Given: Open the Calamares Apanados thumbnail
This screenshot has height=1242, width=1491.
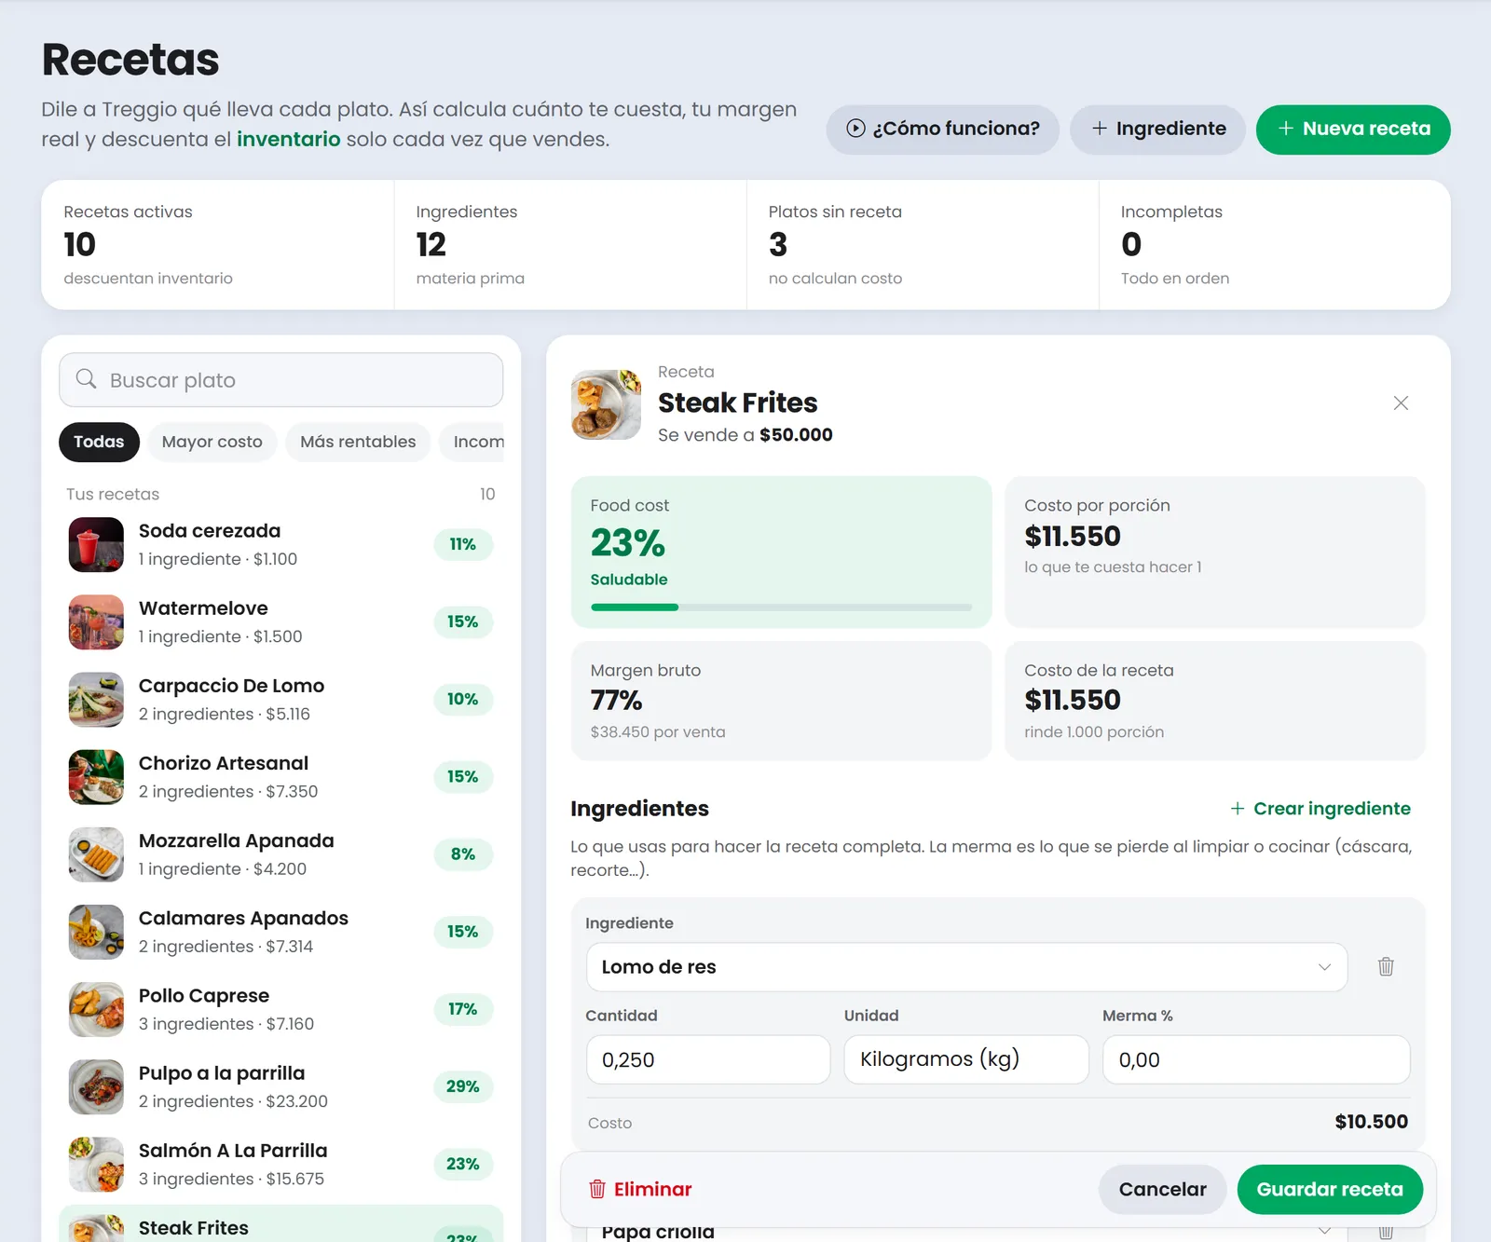Looking at the screenshot, I should coord(96,931).
